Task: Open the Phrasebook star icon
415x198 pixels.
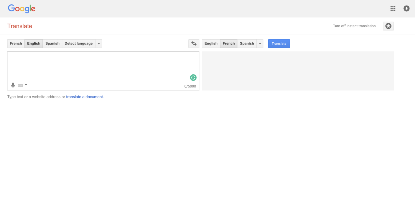Action: click(388, 26)
